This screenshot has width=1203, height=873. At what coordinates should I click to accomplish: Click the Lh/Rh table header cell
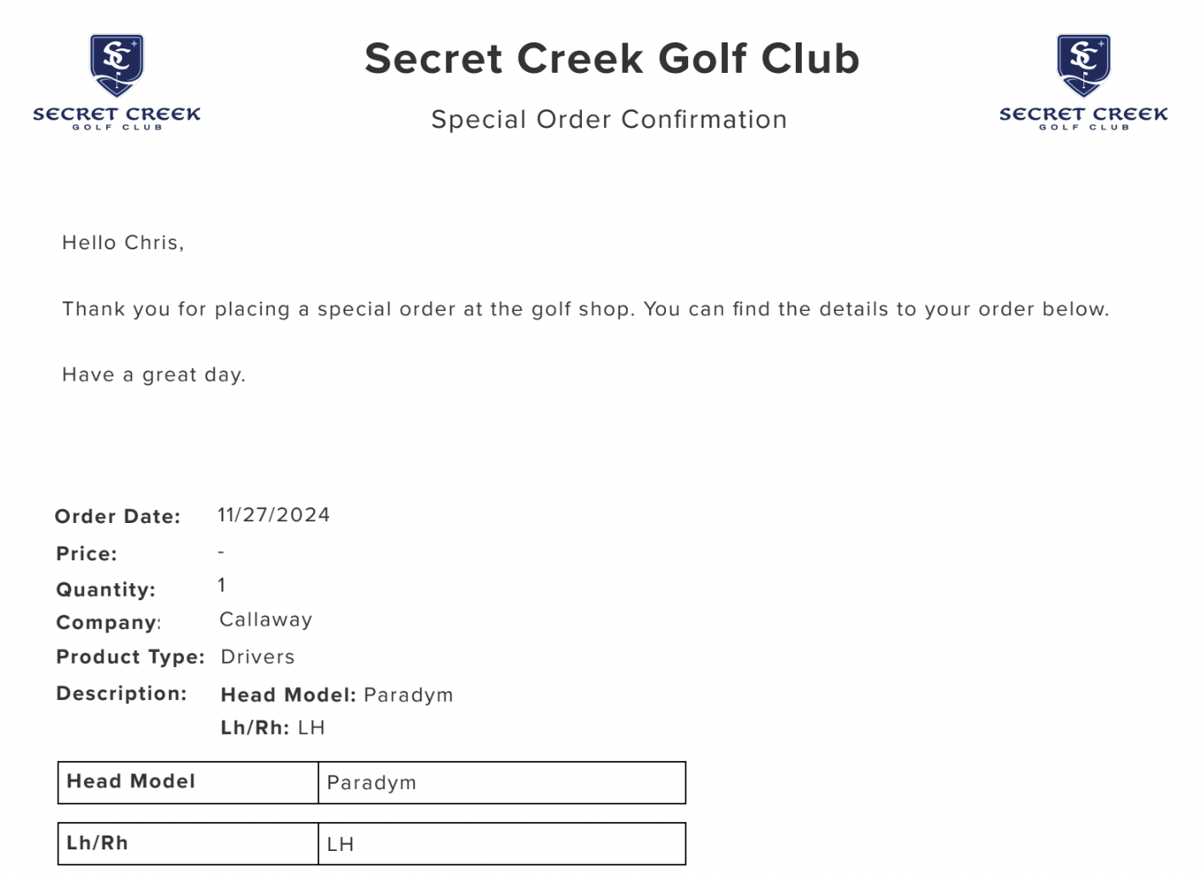pyautogui.click(x=188, y=843)
